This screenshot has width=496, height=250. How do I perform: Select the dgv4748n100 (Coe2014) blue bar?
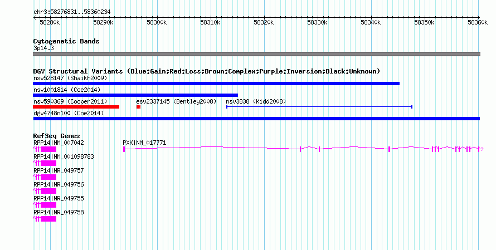coord(256,119)
